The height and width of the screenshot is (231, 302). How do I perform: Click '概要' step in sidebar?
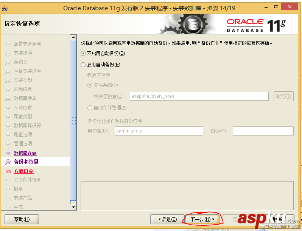[18, 189]
